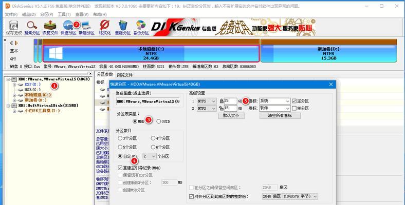Switch to the 浏览文件 tab

[124, 75]
